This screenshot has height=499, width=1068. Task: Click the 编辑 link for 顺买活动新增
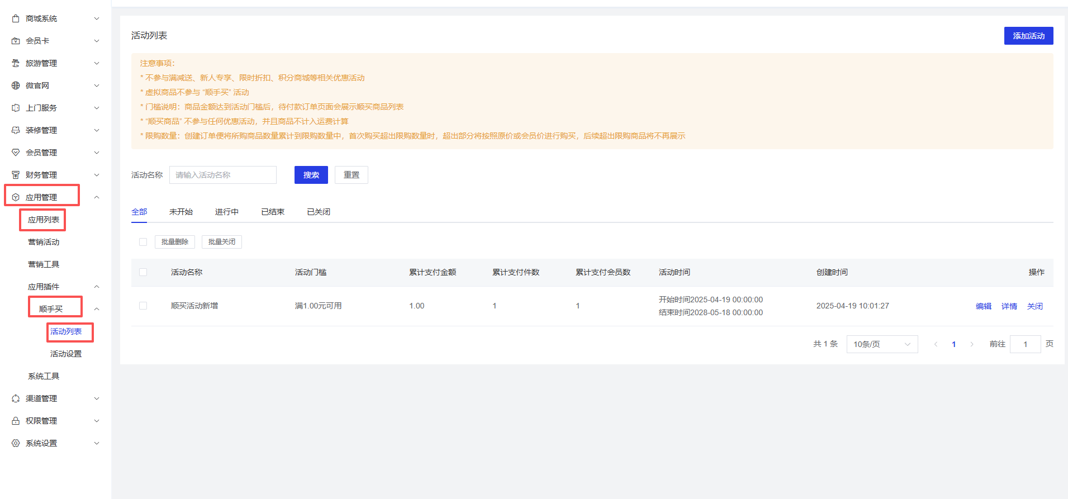[983, 306]
